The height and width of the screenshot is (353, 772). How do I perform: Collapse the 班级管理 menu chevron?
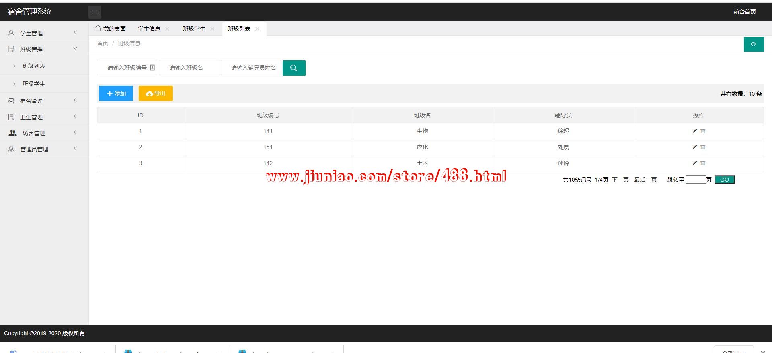75,49
